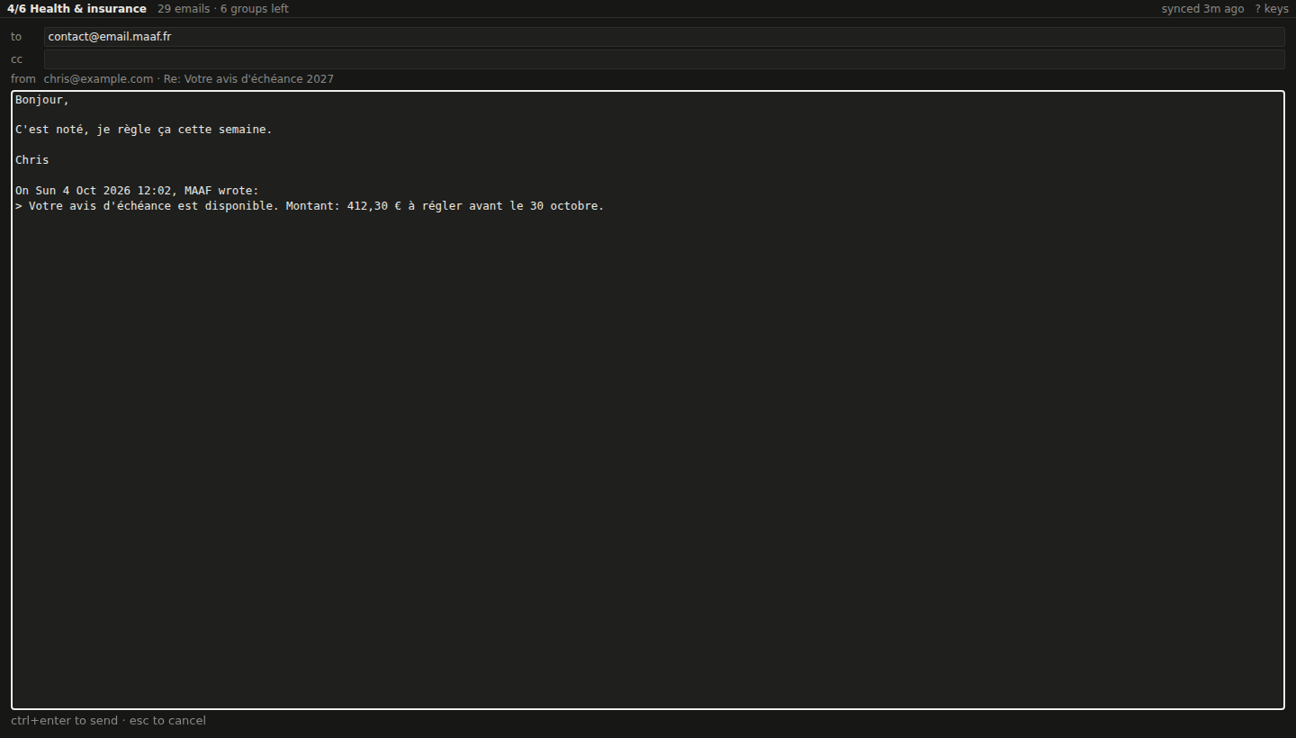Click the line "C'est noté, je règle ça cette semaine."
Image resolution: width=1296 pixels, height=738 pixels.
[144, 130]
